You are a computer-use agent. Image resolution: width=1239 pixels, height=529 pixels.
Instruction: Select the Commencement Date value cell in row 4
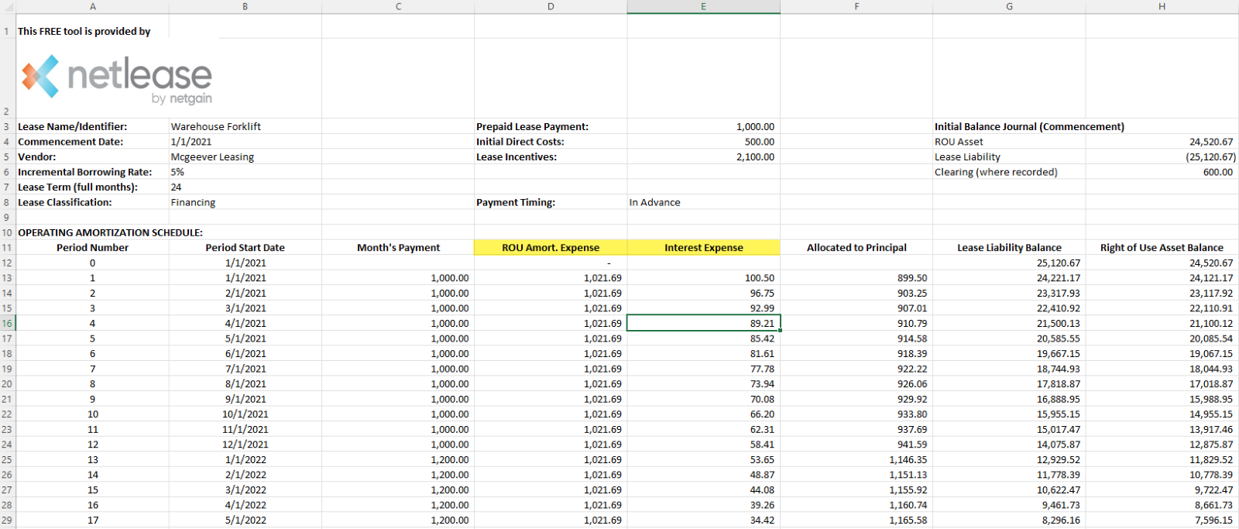(x=245, y=142)
